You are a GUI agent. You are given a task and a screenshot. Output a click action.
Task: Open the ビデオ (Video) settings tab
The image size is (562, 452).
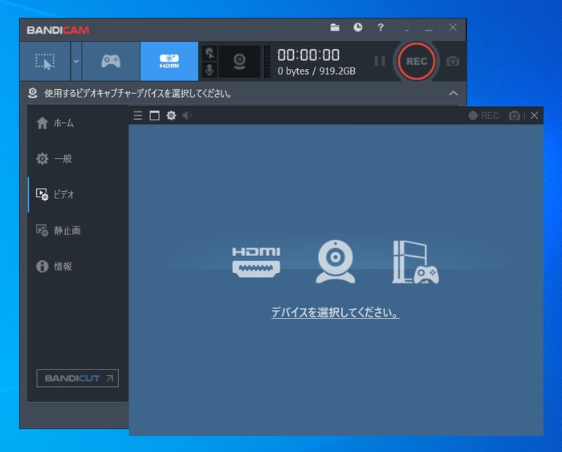tap(77, 194)
